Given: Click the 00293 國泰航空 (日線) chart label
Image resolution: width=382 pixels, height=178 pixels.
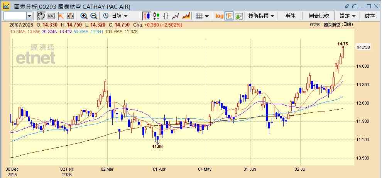Looking at the screenshot, I should tap(331, 25).
